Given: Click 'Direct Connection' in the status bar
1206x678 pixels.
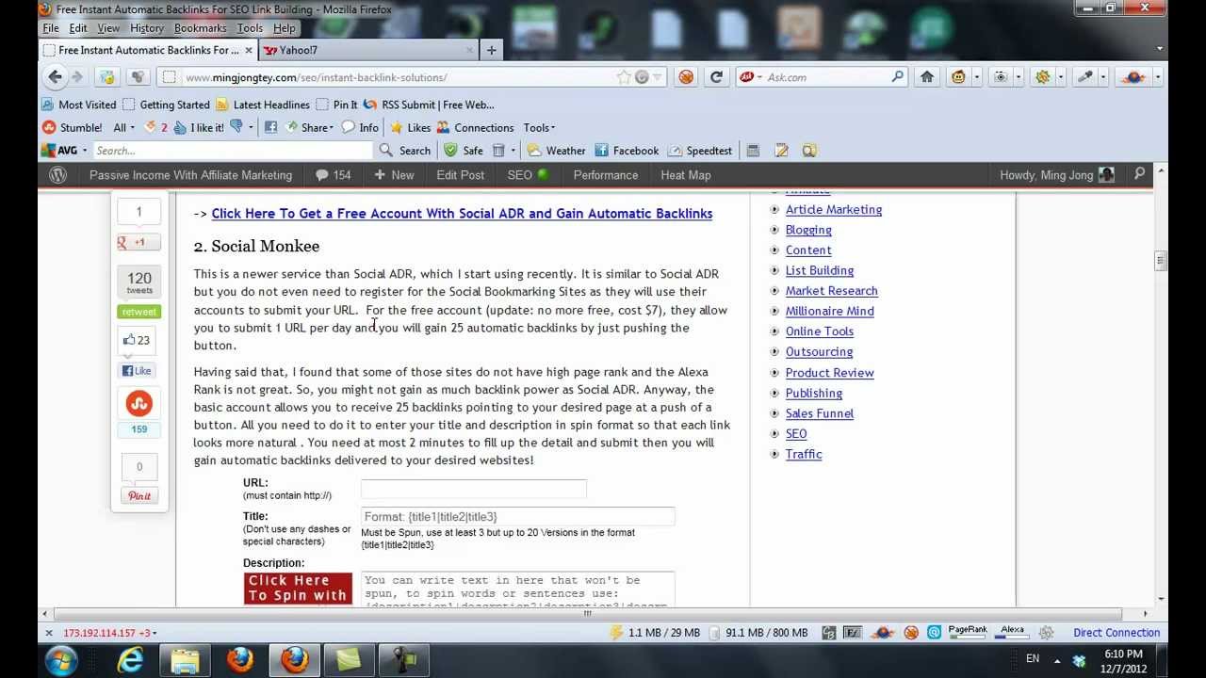Looking at the screenshot, I should point(1116,633).
